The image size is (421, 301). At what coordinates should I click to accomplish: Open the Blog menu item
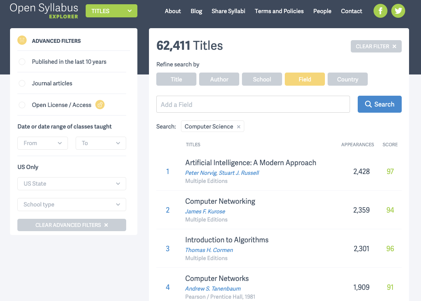click(x=196, y=11)
